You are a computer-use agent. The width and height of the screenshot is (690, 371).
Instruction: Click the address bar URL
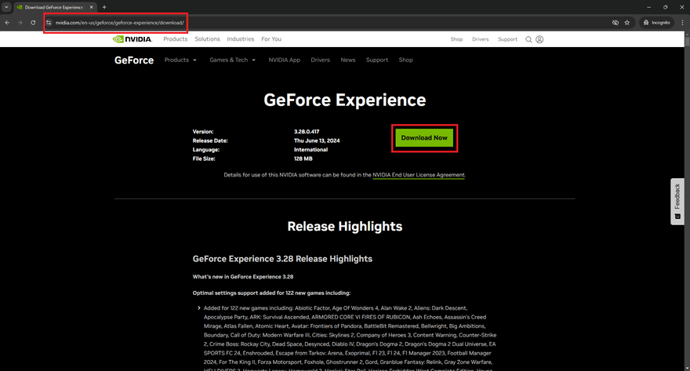120,23
